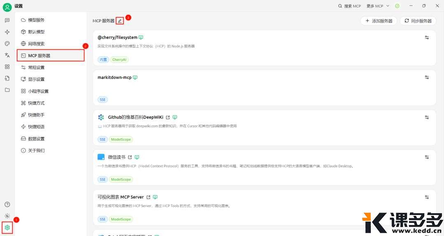Open the 可视化图表 MCP Server title
Viewport: 444px width, 236px height.
pyautogui.click(x=120, y=197)
